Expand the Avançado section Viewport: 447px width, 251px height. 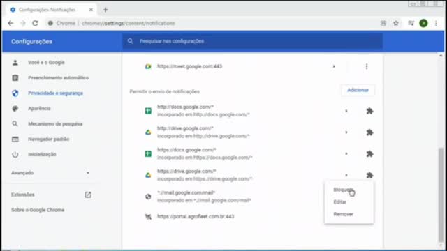pyautogui.click(x=51, y=173)
